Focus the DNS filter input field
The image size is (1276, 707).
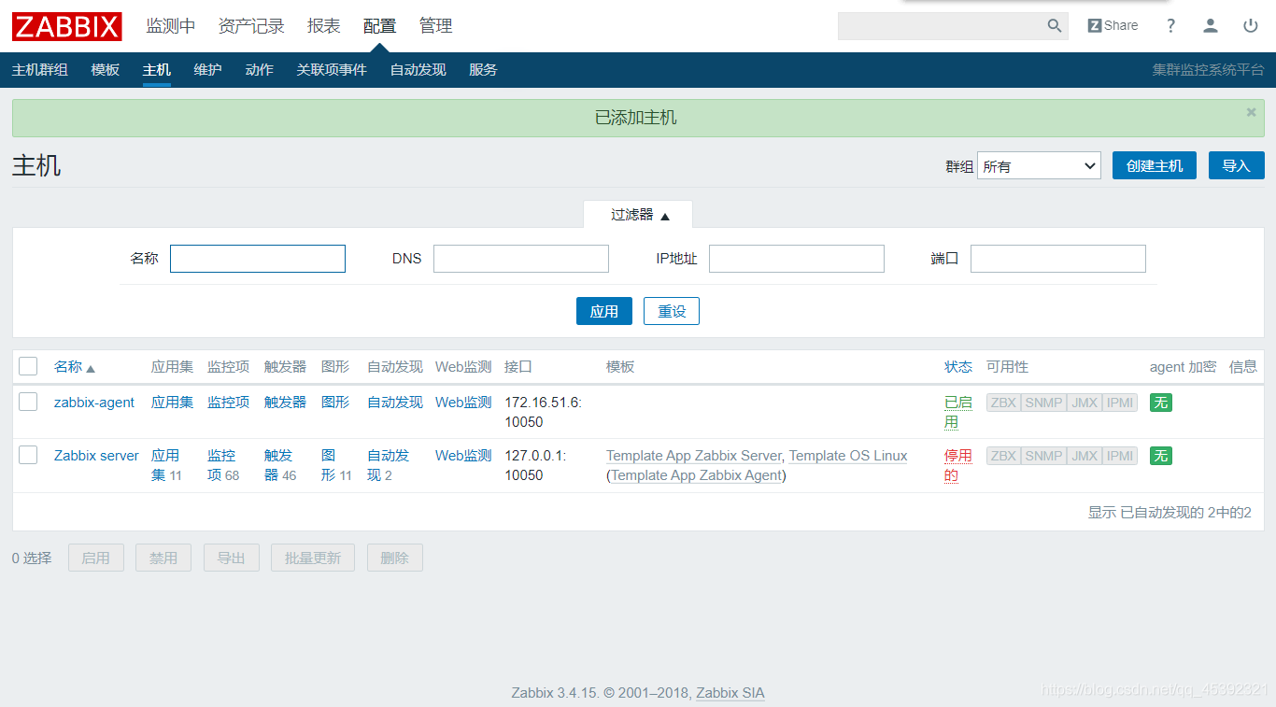pyautogui.click(x=521, y=259)
